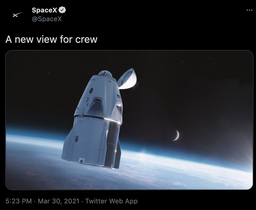Click the blue verified badge
The width and height of the screenshot is (256, 210).
tap(63, 10)
